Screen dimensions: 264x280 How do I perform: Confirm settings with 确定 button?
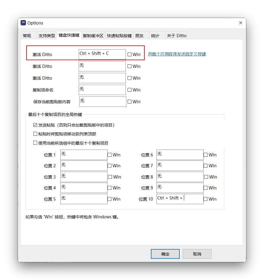[165, 254]
